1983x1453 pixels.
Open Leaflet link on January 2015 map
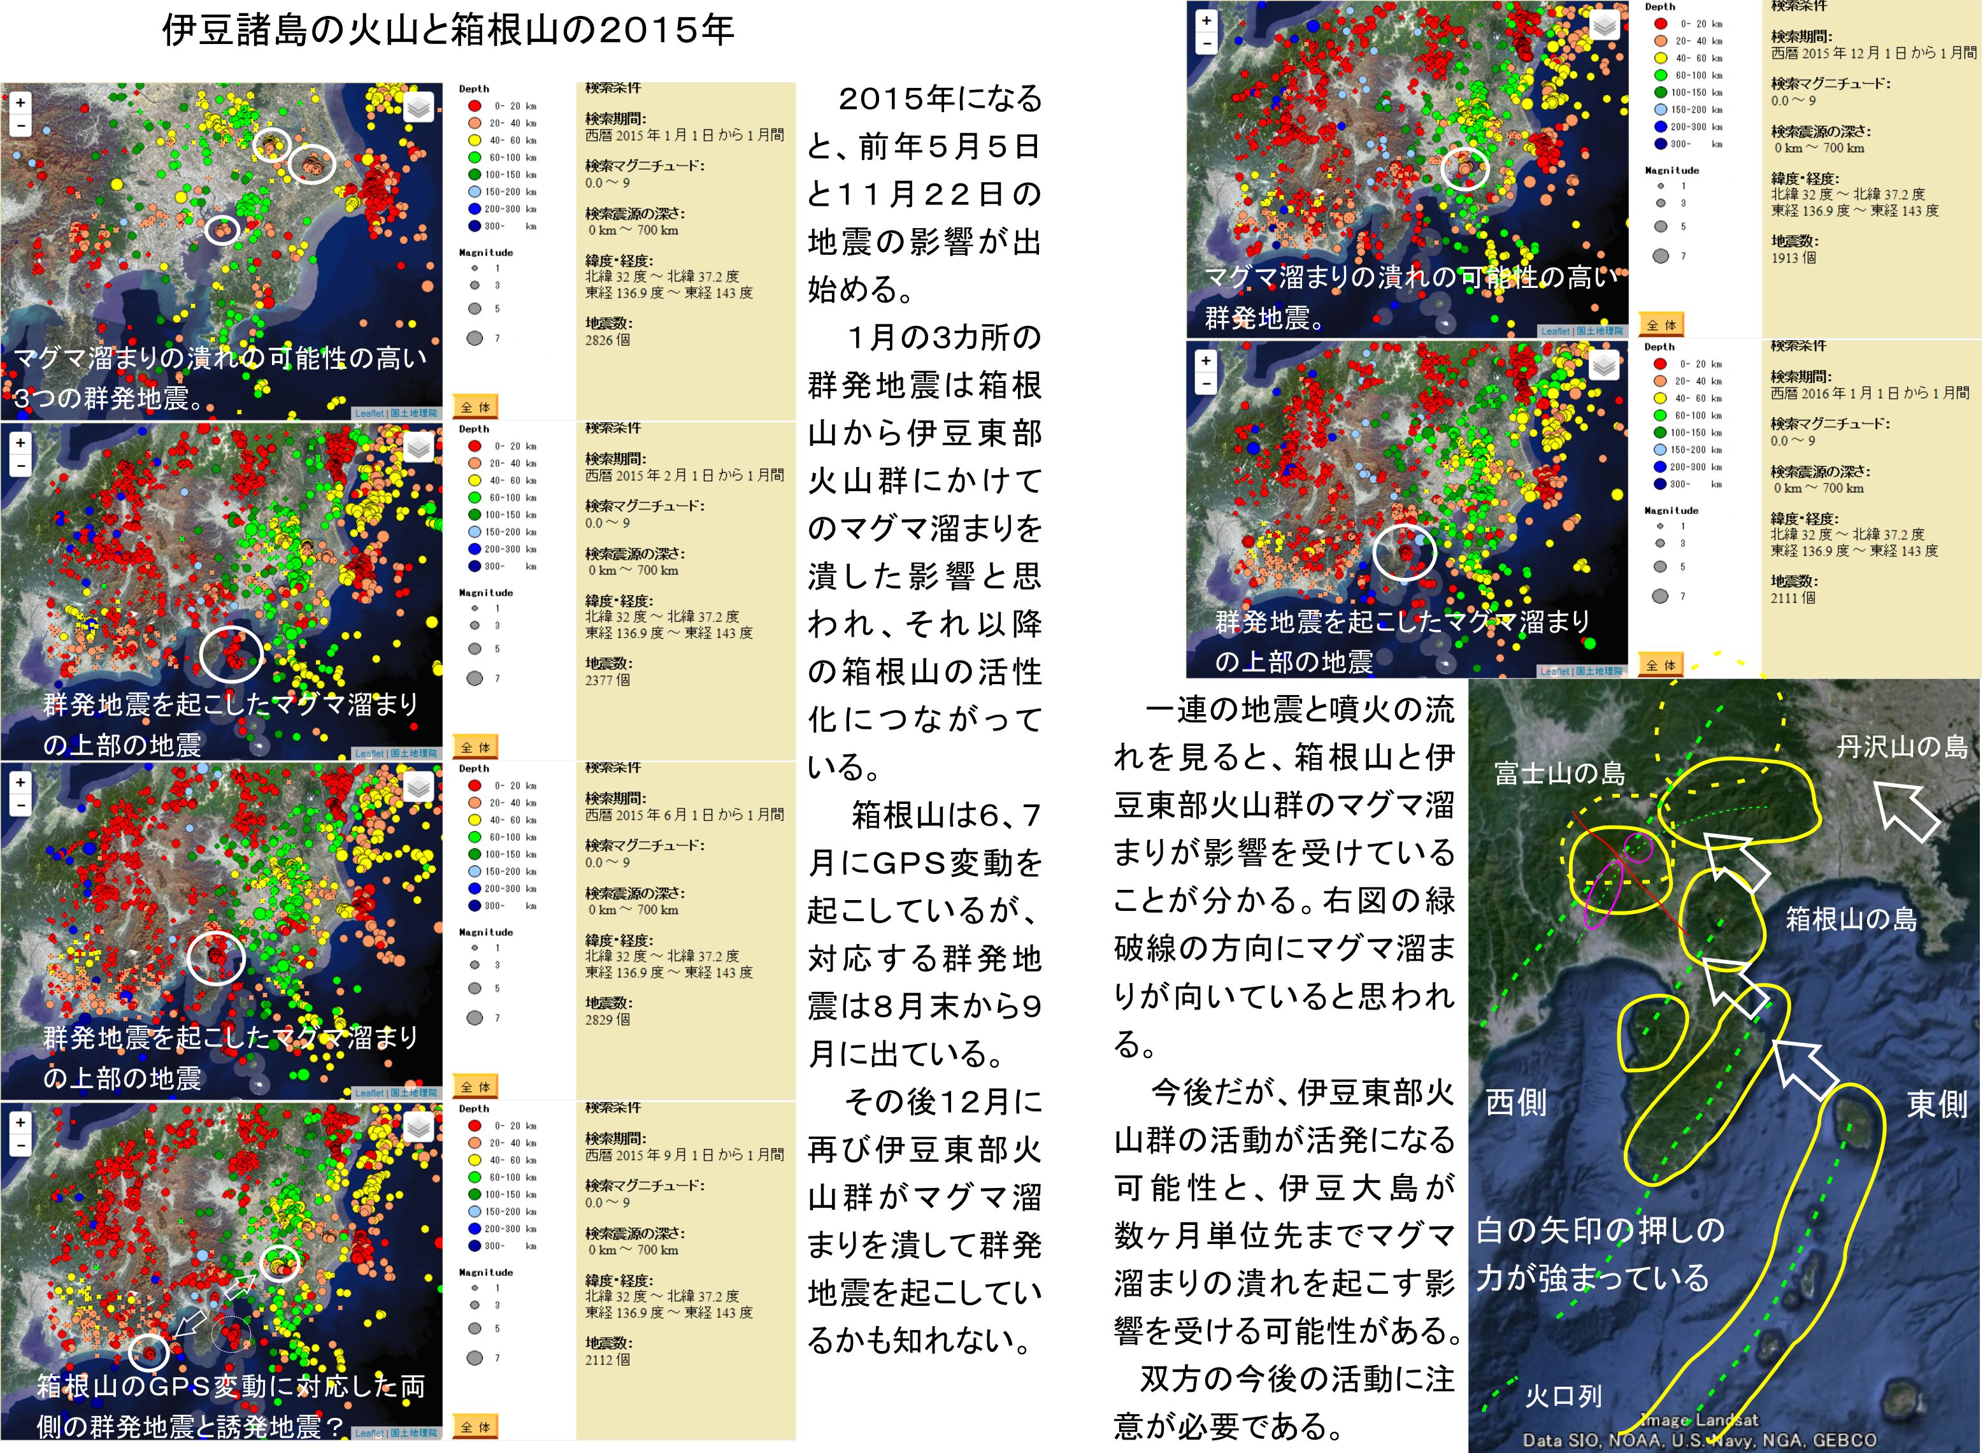(369, 413)
